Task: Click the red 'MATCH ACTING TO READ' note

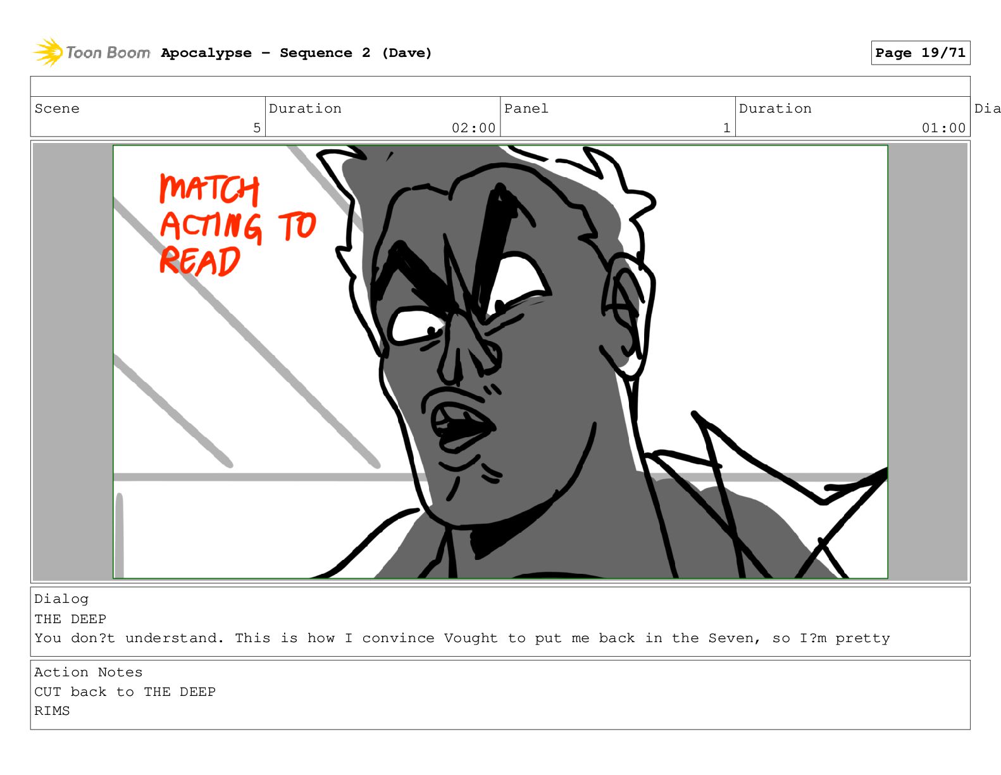Action: [x=237, y=225]
